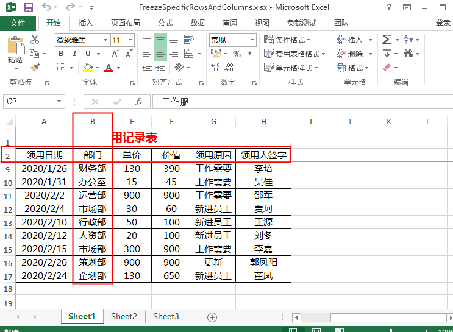This screenshot has width=453, height=332.
Task: Click the Decrease Indent icon
Action: (147, 68)
